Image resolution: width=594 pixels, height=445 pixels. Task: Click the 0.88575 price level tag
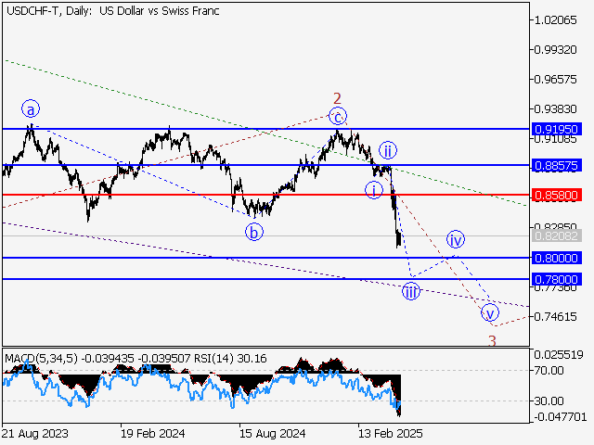pos(557,165)
